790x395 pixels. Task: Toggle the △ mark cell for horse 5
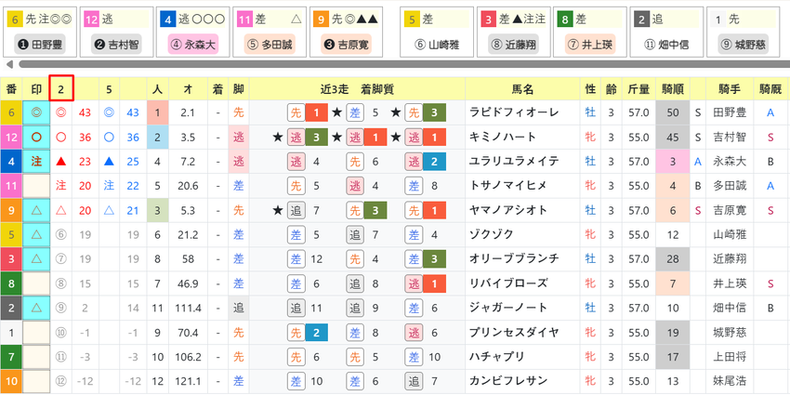[x=36, y=235]
